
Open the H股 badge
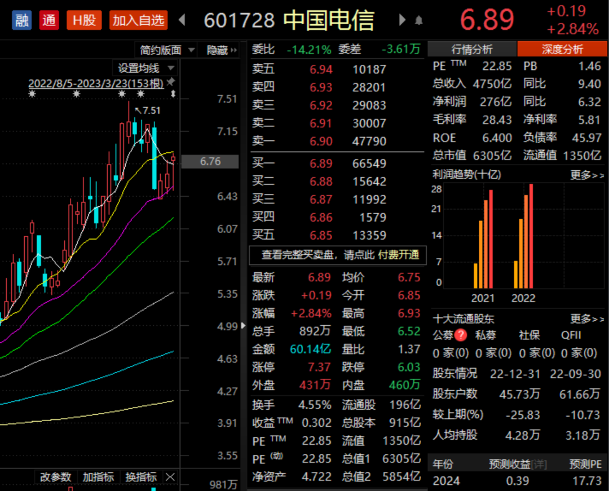point(84,20)
